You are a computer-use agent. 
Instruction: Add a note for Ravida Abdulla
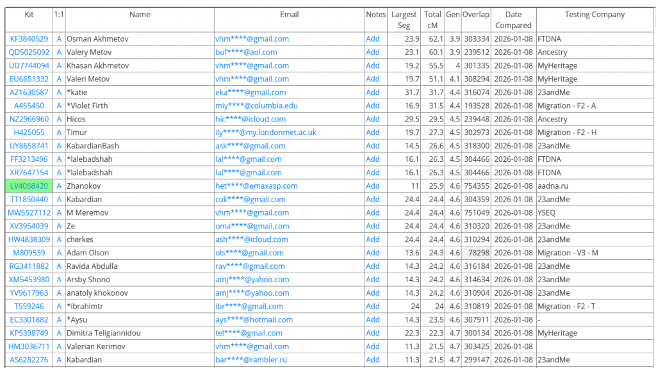coord(373,266)
